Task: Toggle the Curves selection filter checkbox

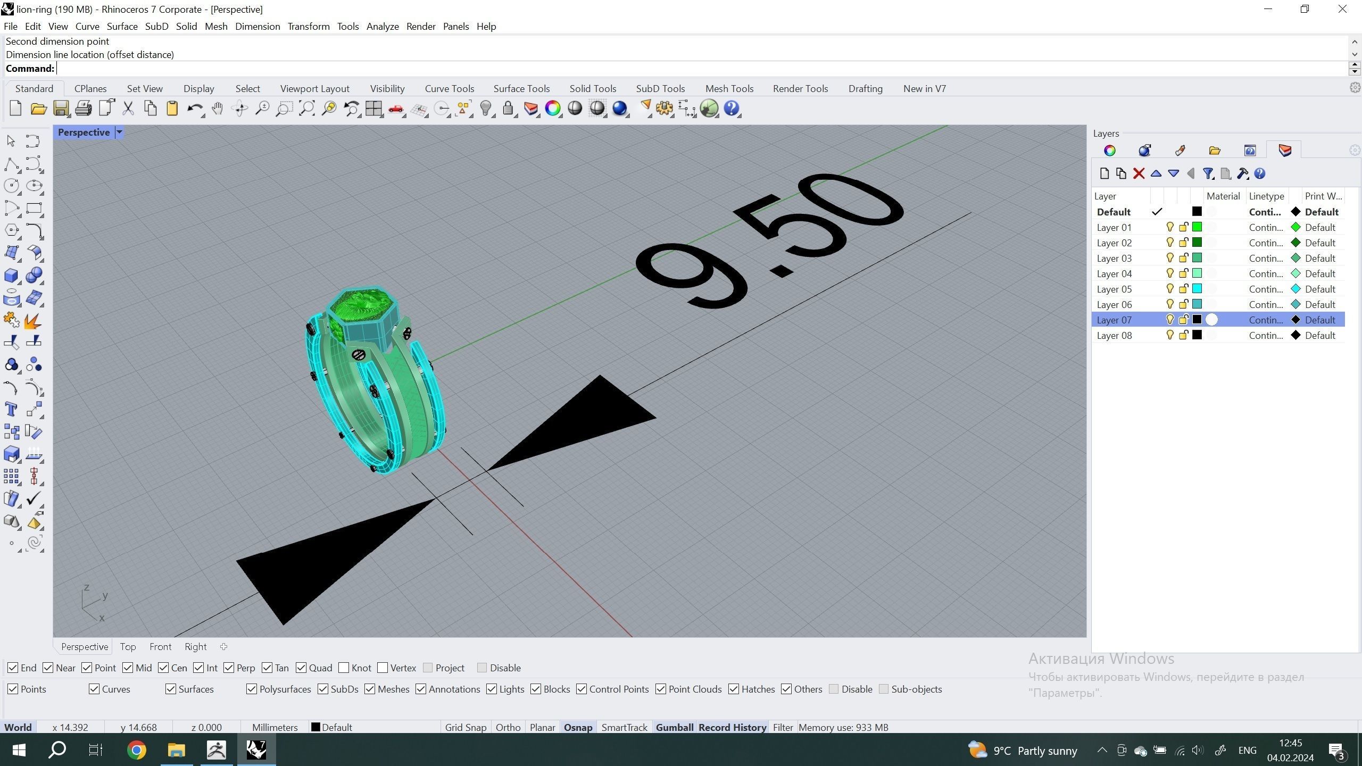Action: coord(94,689)
